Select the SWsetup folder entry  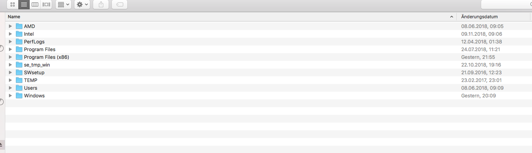click(268, 73)
